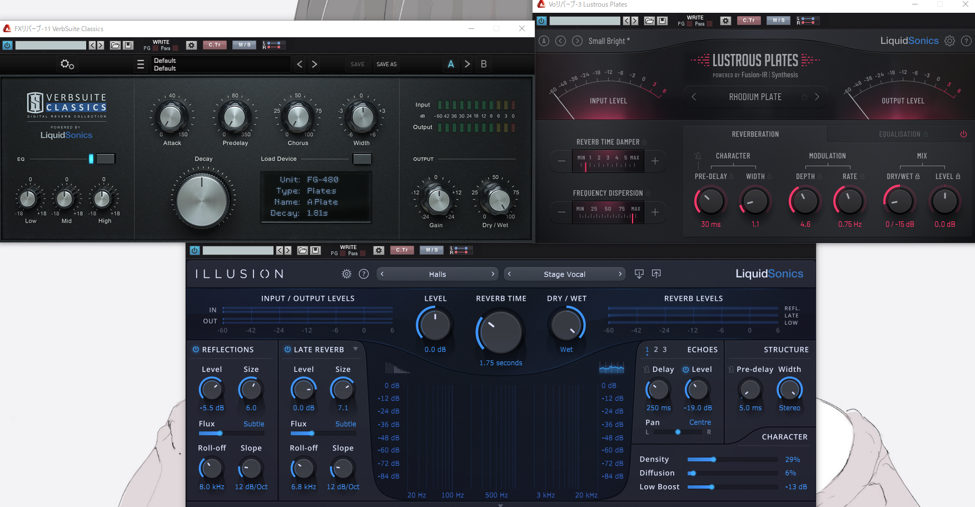Open Lustrous Plates settings gear icon
The image size is (975, 507).
[950, 41]
